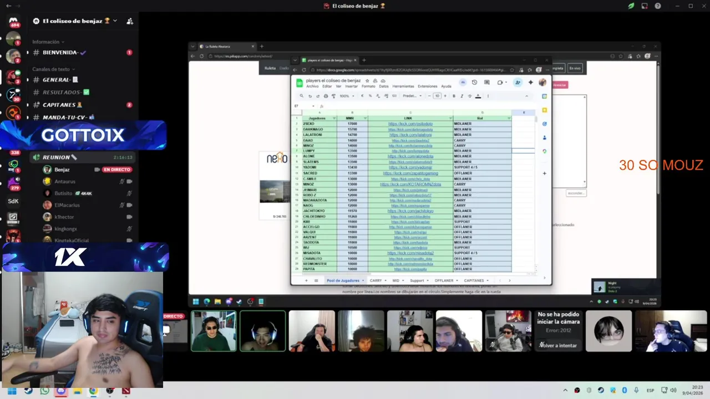710x399 pixels.
Task: Collapse the Canales de texto category
Action: (53, 69)
